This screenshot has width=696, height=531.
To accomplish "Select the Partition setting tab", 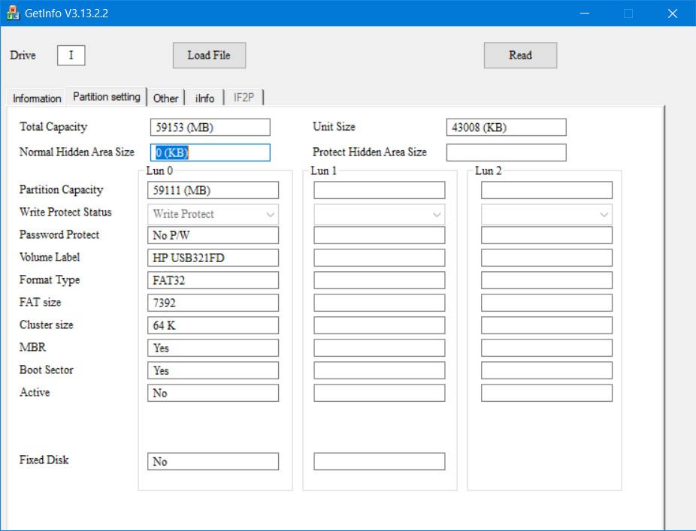I will [107, 96].
